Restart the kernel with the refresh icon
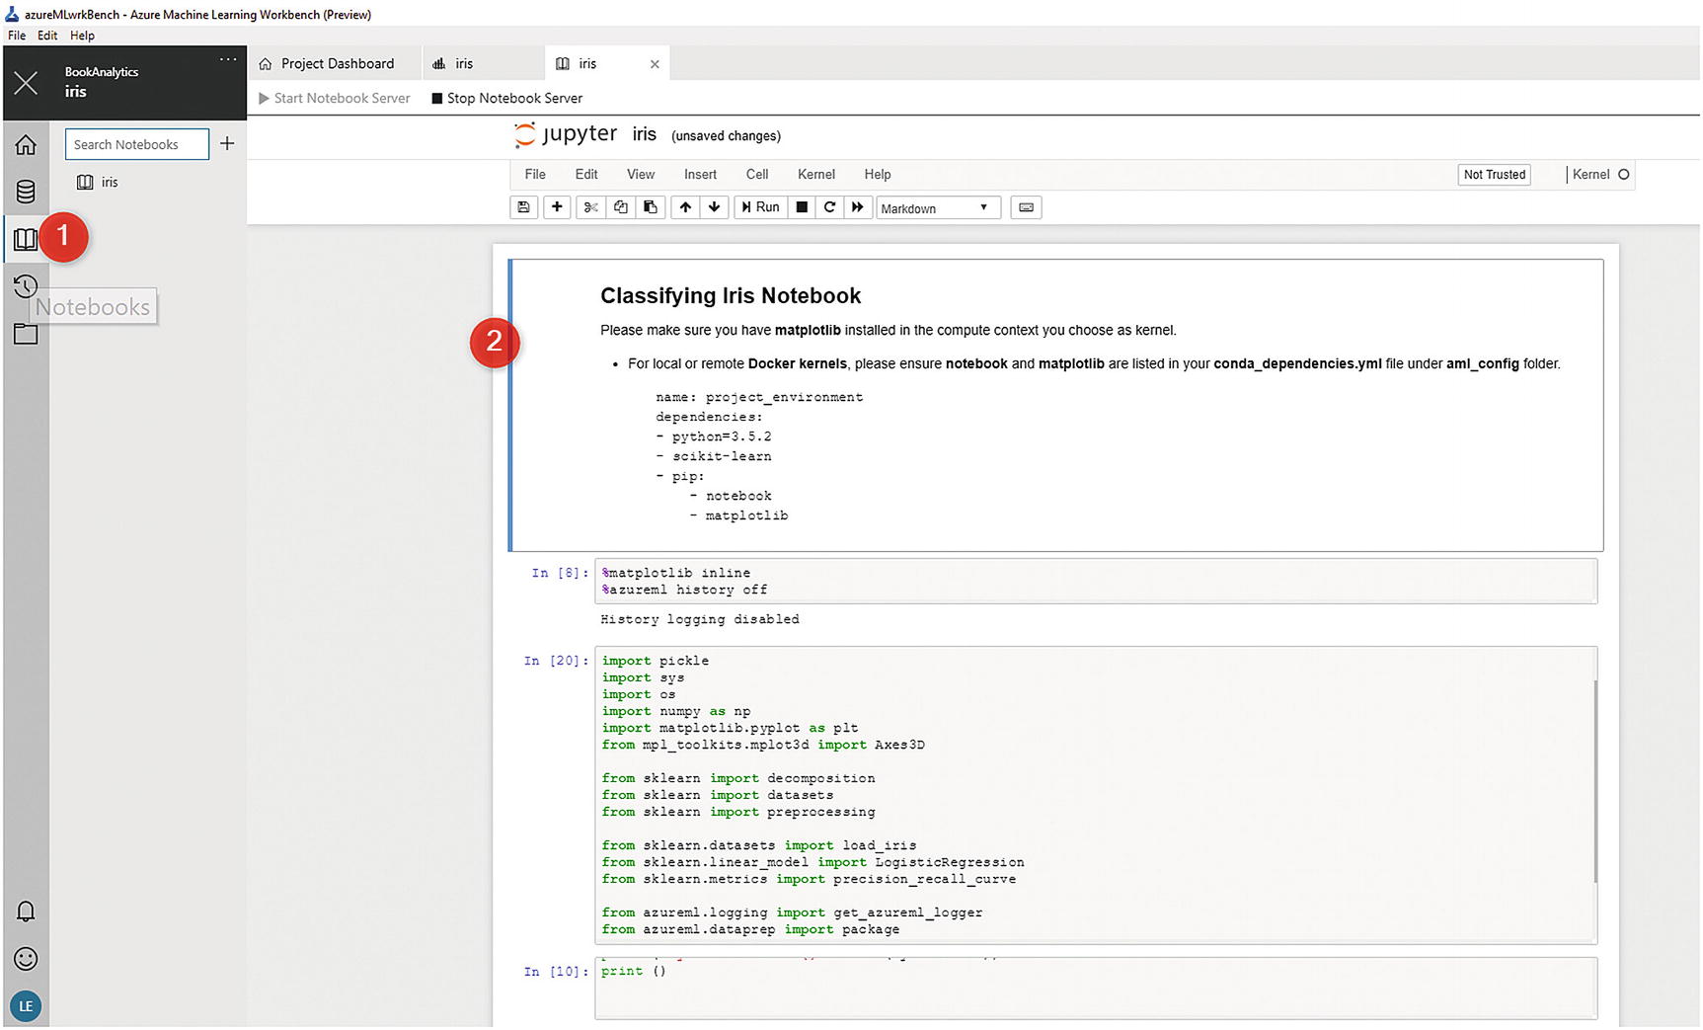Viewport: 1703px width, 1030px height. pyautogui.click(x=829, y=207)
